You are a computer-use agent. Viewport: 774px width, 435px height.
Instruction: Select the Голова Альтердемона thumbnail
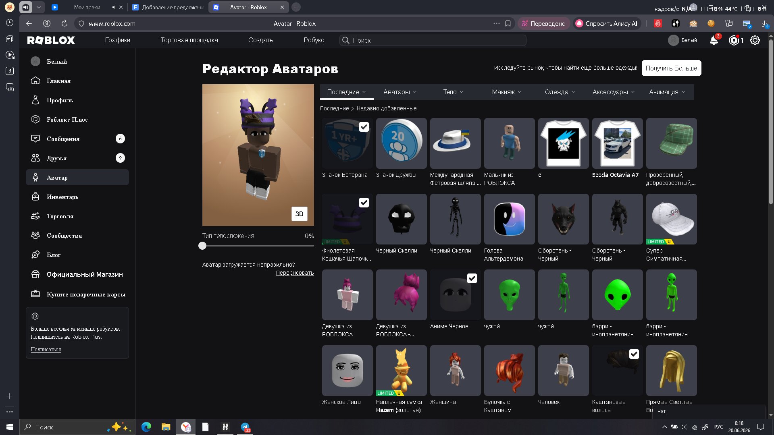pos(509,219)
